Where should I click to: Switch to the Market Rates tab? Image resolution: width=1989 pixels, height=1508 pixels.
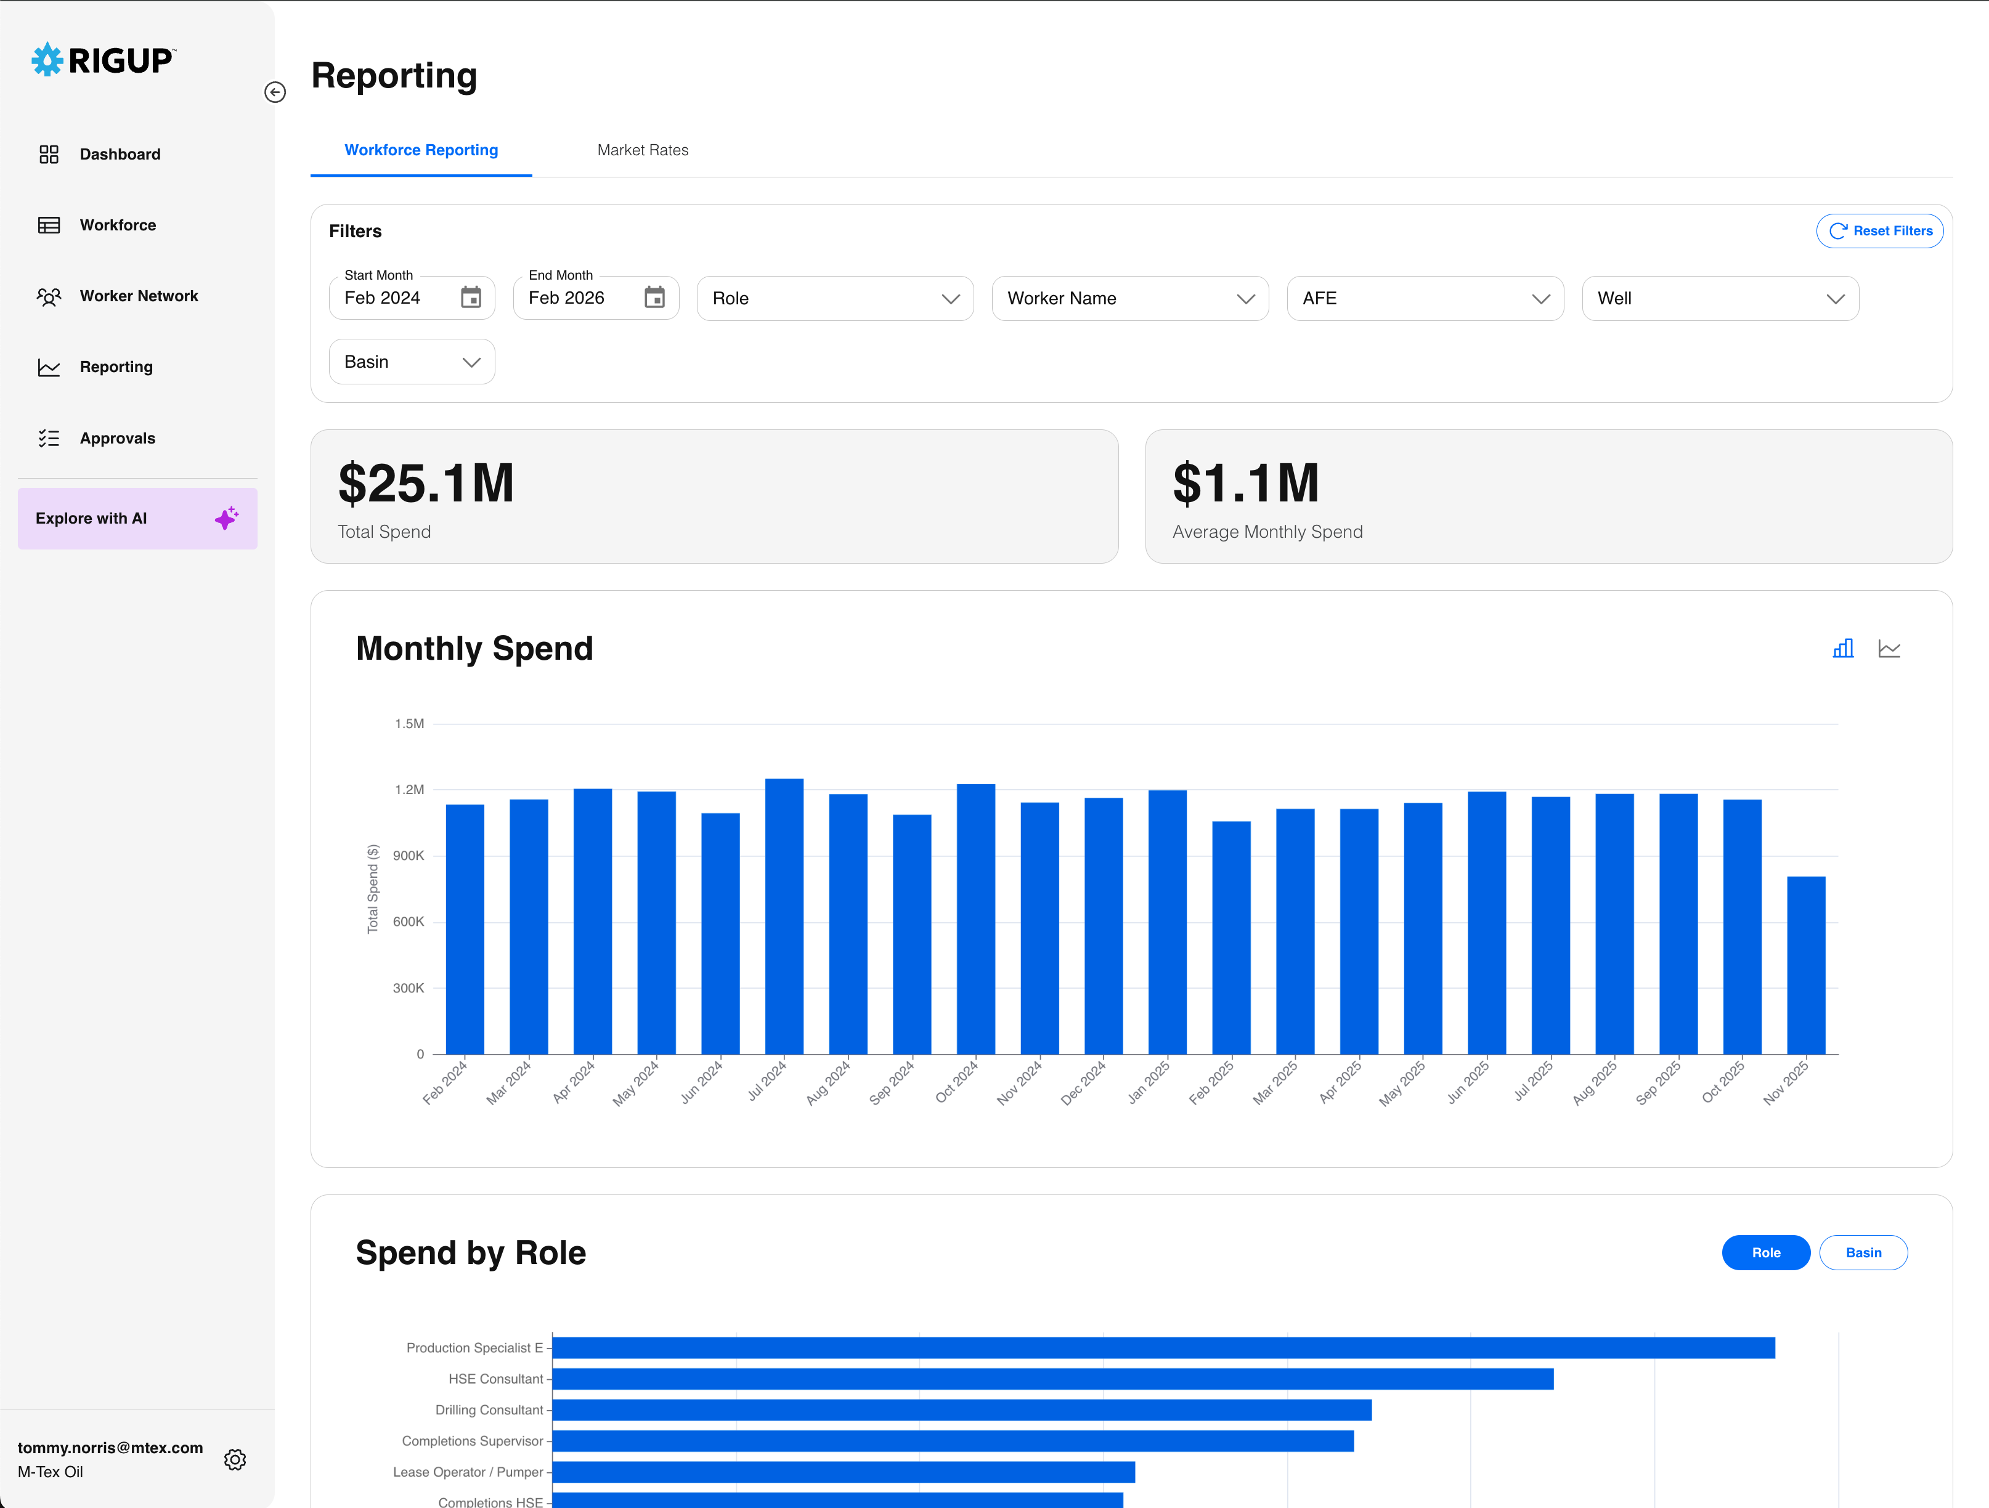pyautogui.click(x=642, y=150)
